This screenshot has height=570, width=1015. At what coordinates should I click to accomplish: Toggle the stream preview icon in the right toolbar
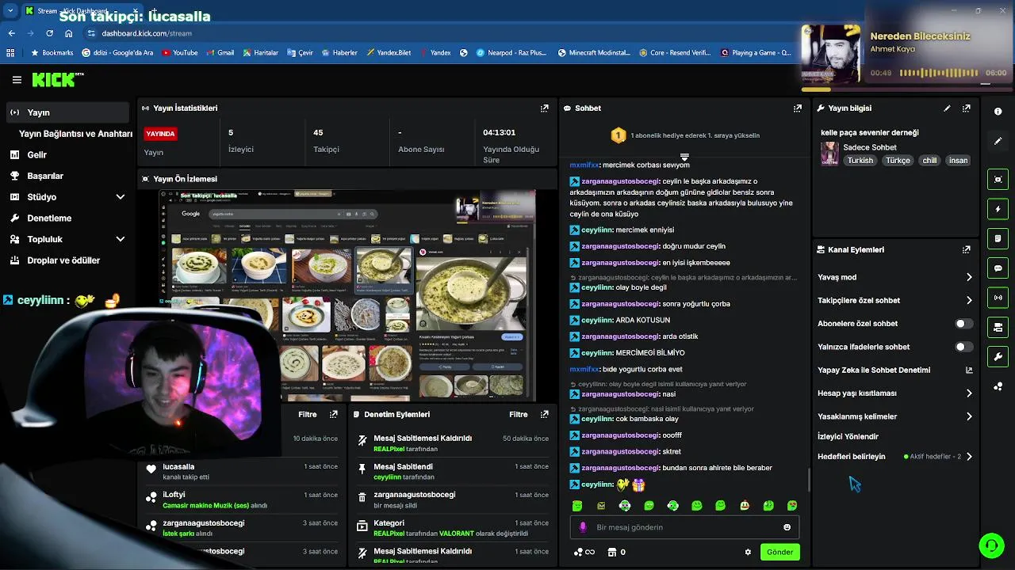click(x=998, y=180)
